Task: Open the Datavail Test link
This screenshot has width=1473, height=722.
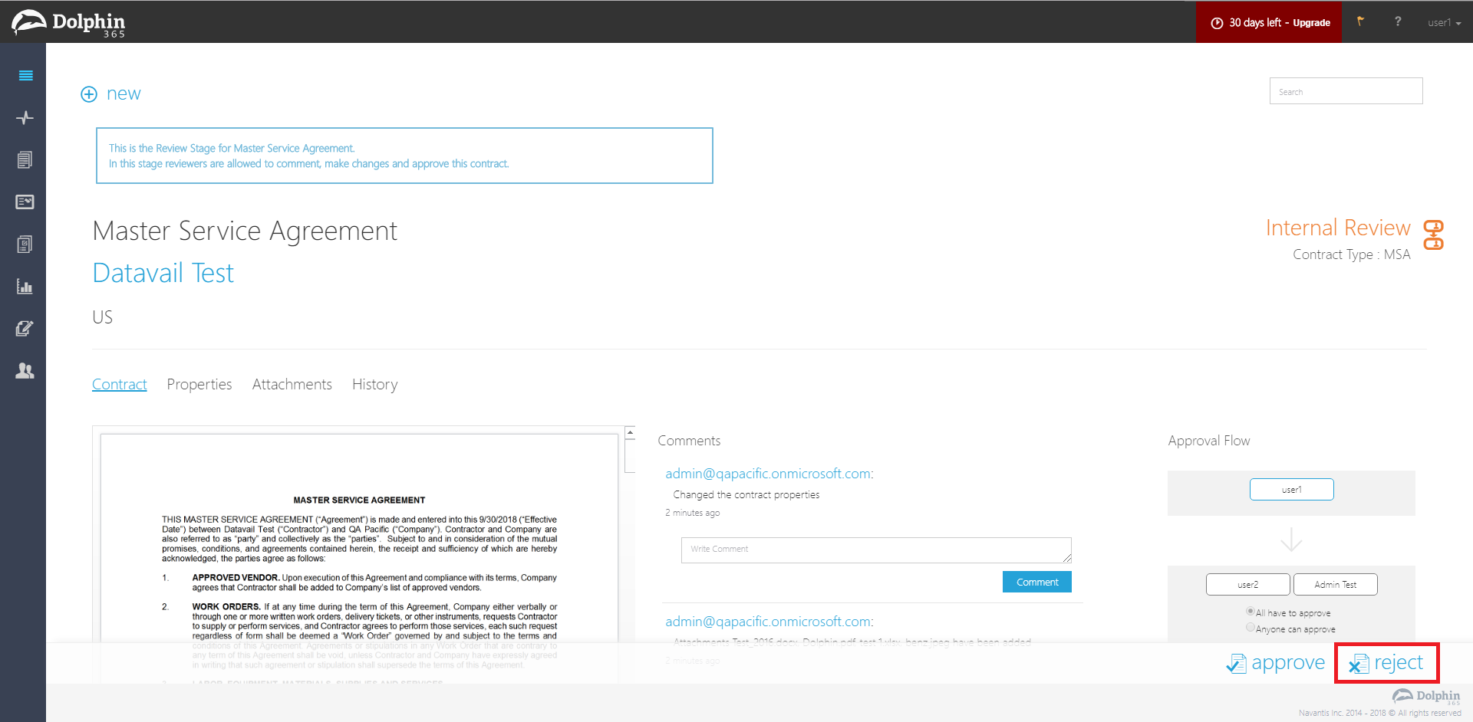Action: coord(163,274)
